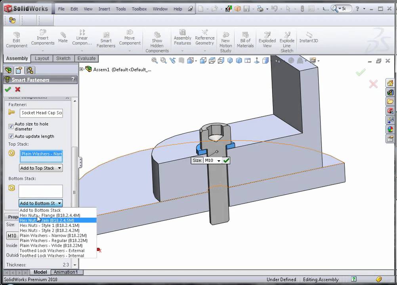Image resolution: width=397 pixels, height=285 pixels.
Task: Open Appearances color ball in task pane
Action: (390, 129)
